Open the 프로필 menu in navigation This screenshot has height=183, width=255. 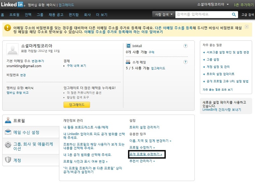(x=14, y=15)
